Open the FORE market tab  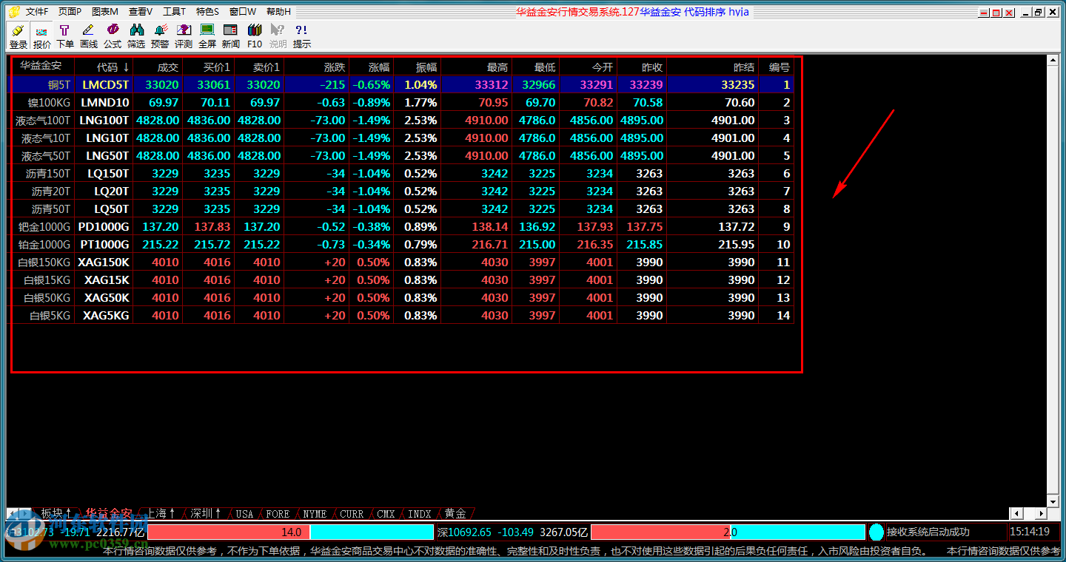278,513
